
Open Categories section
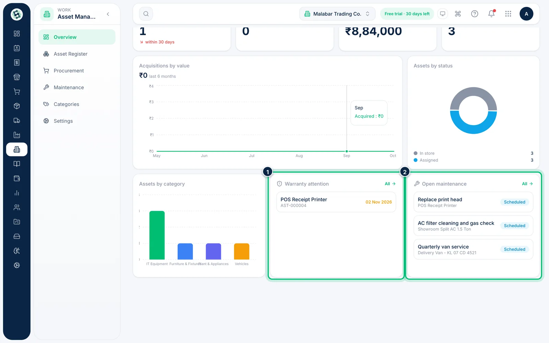coord(77,104)
